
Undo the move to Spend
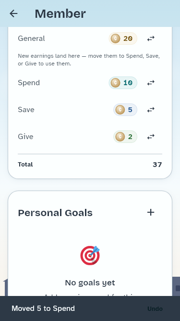point(155,308)
